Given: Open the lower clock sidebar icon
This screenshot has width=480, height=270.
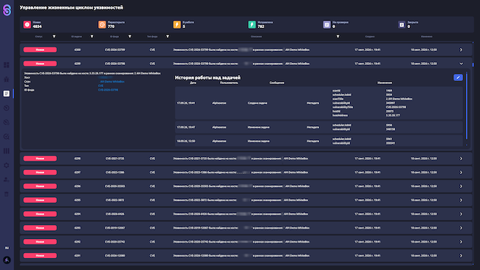Looking at the screenshot, I should click(7, 122).
